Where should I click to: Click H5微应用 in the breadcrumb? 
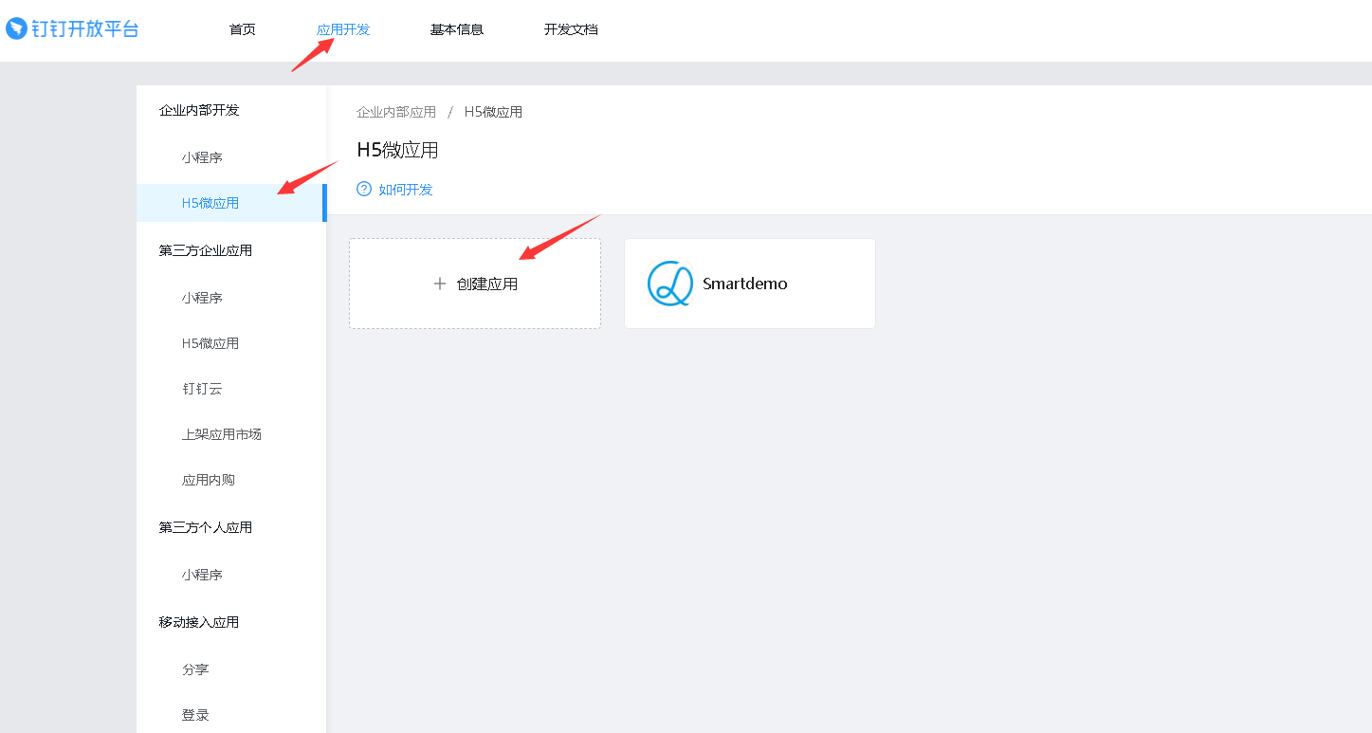(x=493, y=112)
